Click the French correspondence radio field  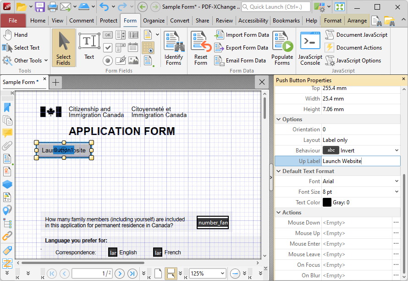point(158,253)
